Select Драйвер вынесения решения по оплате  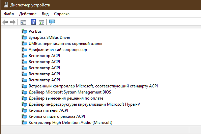[66, 98]
